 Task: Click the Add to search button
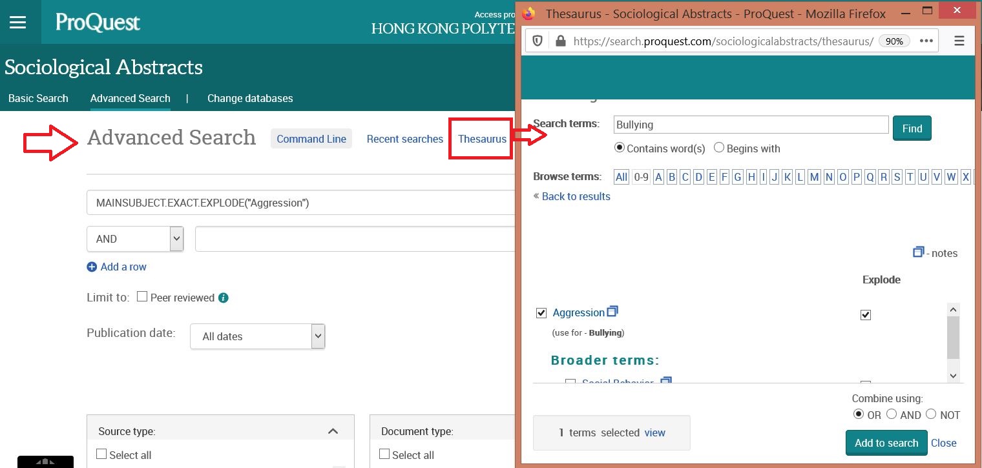click(x=886, y=443)
